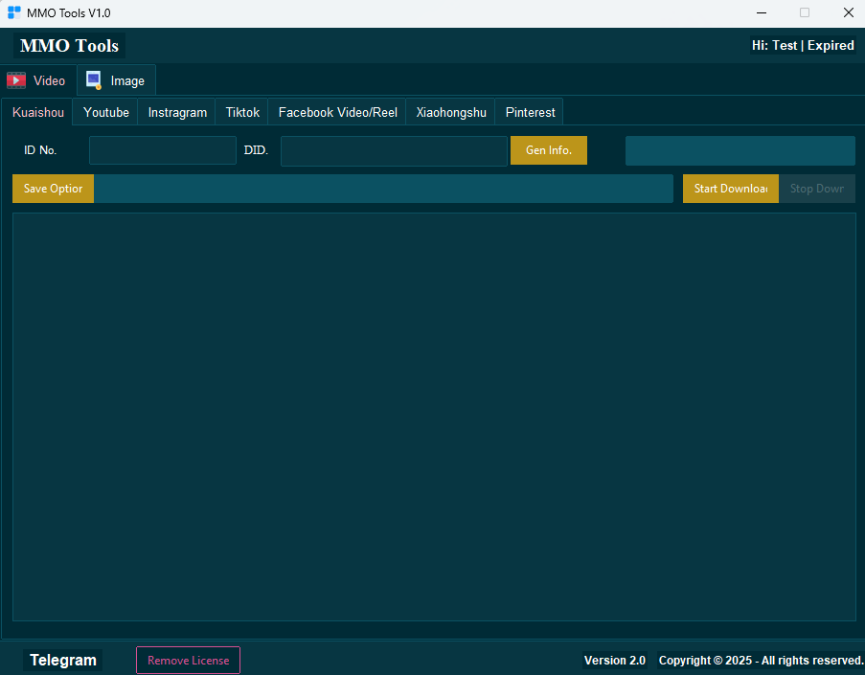Select the Xiaohongshu tab
The height and width of the screenshot is (675, 865).
[x=451, y=113]
